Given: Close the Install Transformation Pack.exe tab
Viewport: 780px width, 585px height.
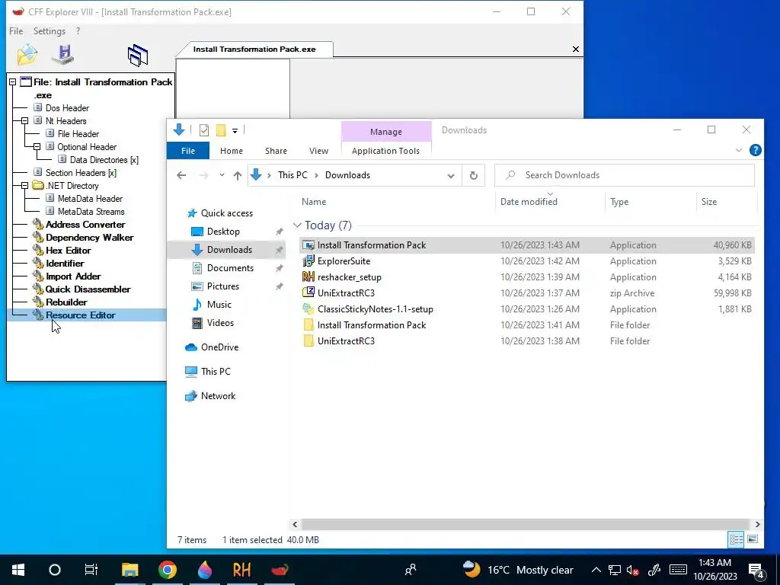Looking at the screenshot, I should (x=576, y=49).
